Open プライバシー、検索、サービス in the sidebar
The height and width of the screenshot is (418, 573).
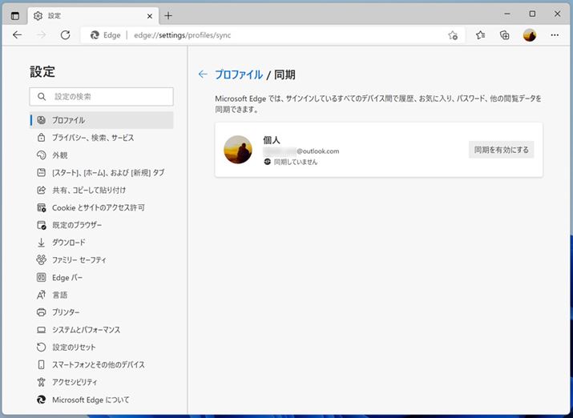[93, 138]
